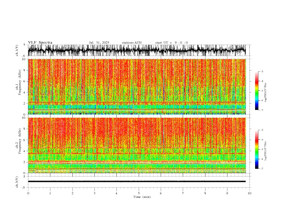This screenshot has width=281, height=217.
Task: Click the 'VLF Spectra' title text
Action: [40, 43]
